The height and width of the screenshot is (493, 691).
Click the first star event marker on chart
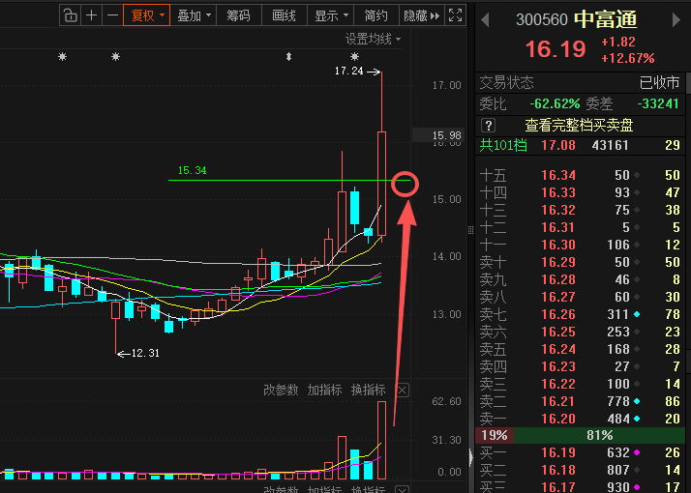pos(63,56)
